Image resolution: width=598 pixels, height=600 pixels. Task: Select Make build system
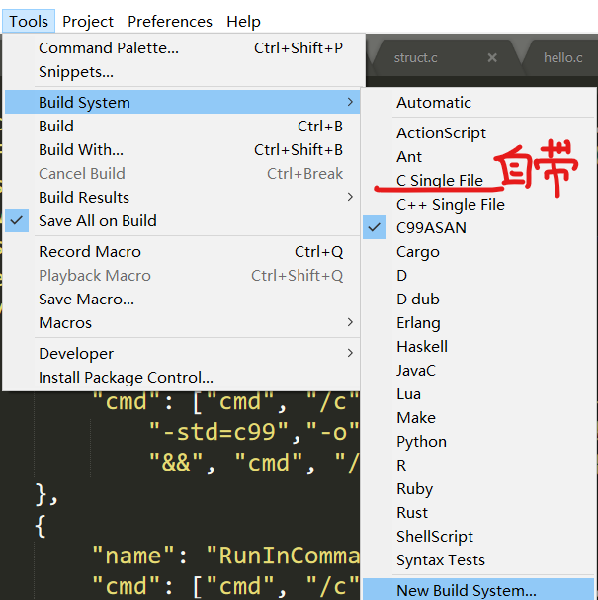(x=478, y=418)
